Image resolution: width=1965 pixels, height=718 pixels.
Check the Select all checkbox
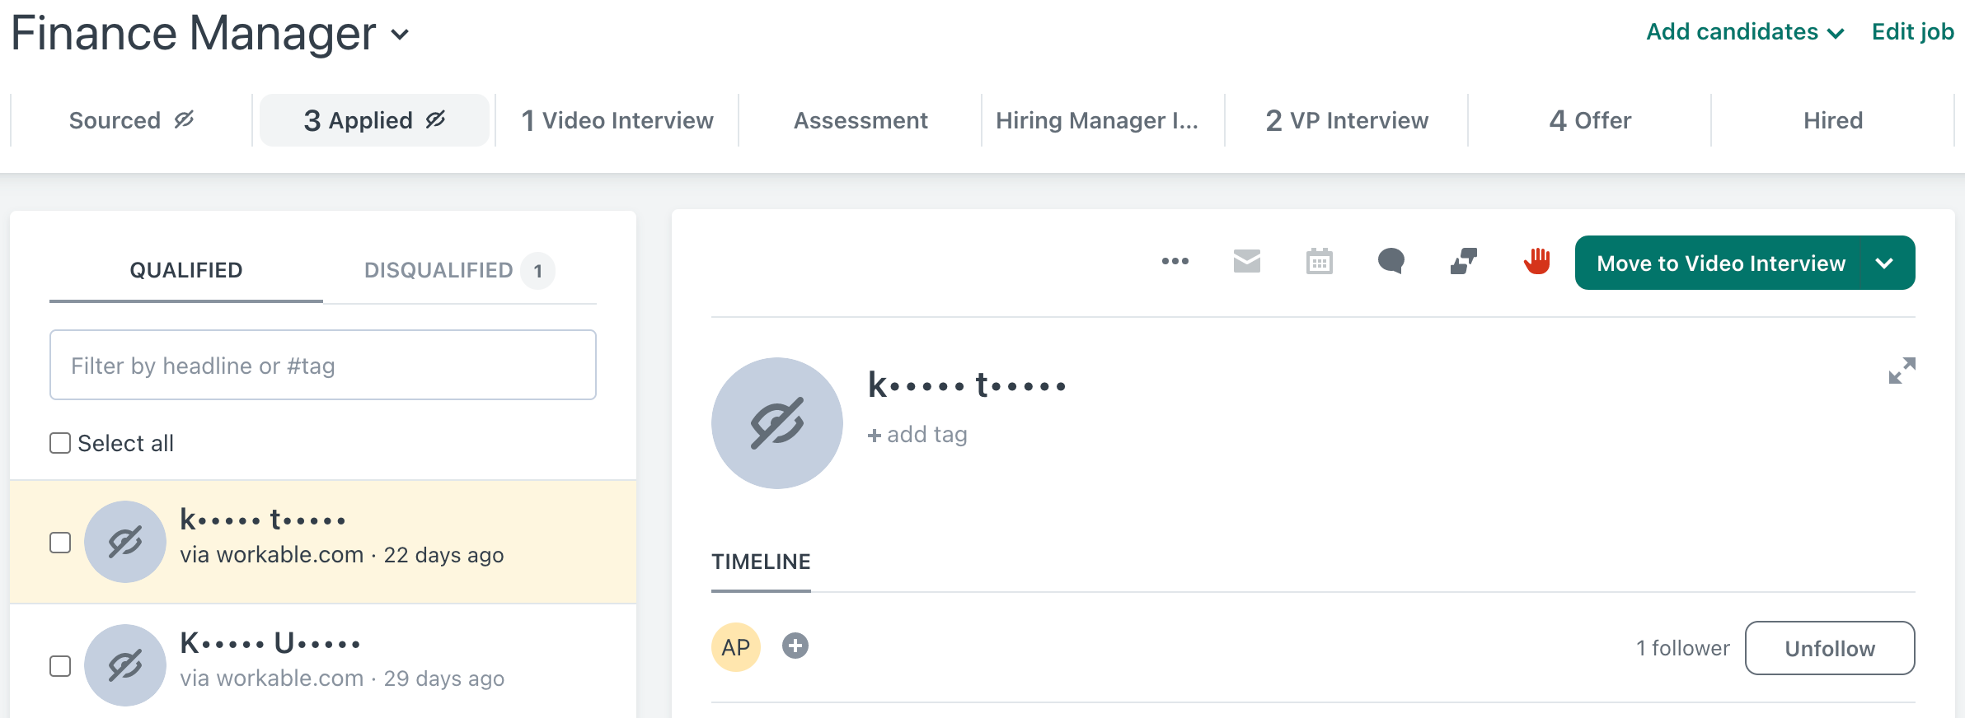(x=60, y=443)
